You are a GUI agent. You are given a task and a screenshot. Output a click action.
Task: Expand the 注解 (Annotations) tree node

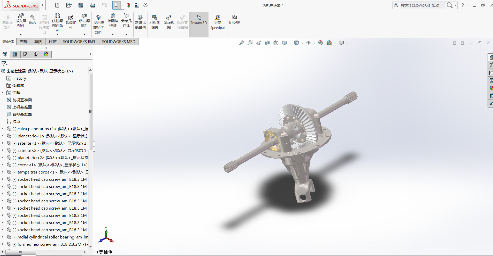pyautogui.click(x=3, y=93)
